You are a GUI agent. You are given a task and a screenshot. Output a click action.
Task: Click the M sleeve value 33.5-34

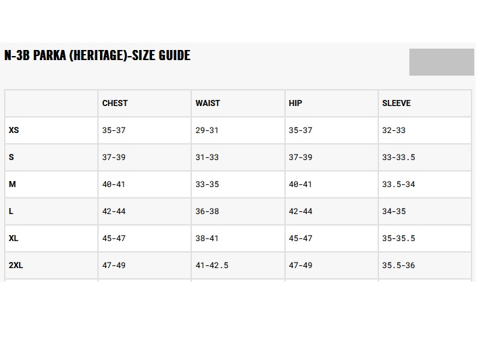pos(399,184)
